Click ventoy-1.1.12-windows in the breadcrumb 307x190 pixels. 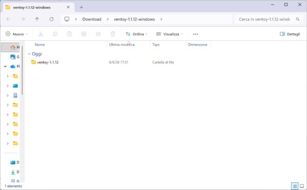coord(134,19)
